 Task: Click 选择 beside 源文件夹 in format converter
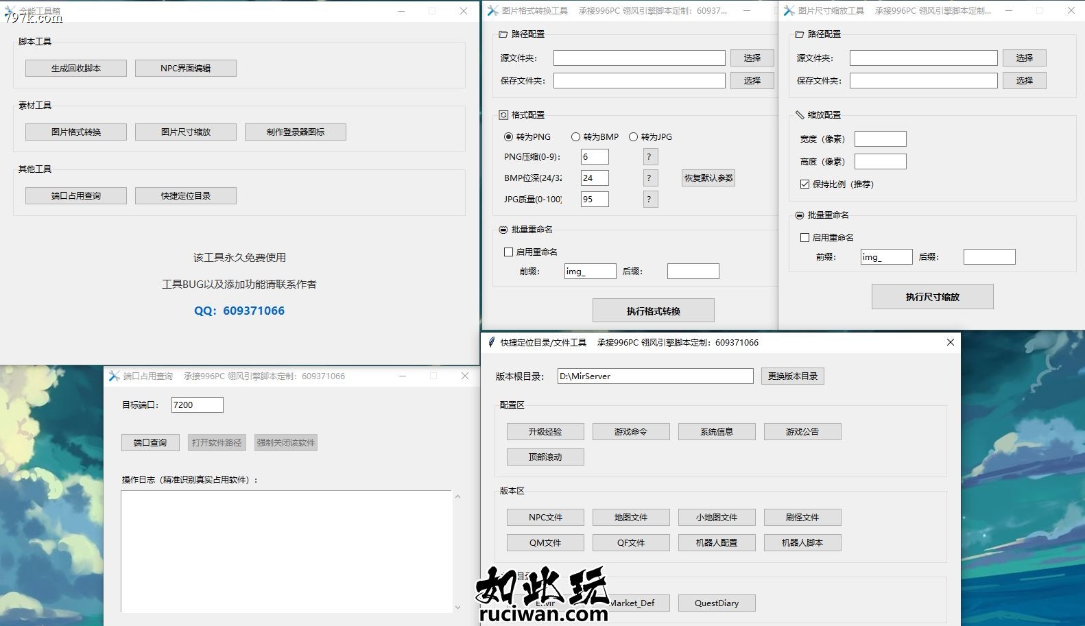point(752,58)
